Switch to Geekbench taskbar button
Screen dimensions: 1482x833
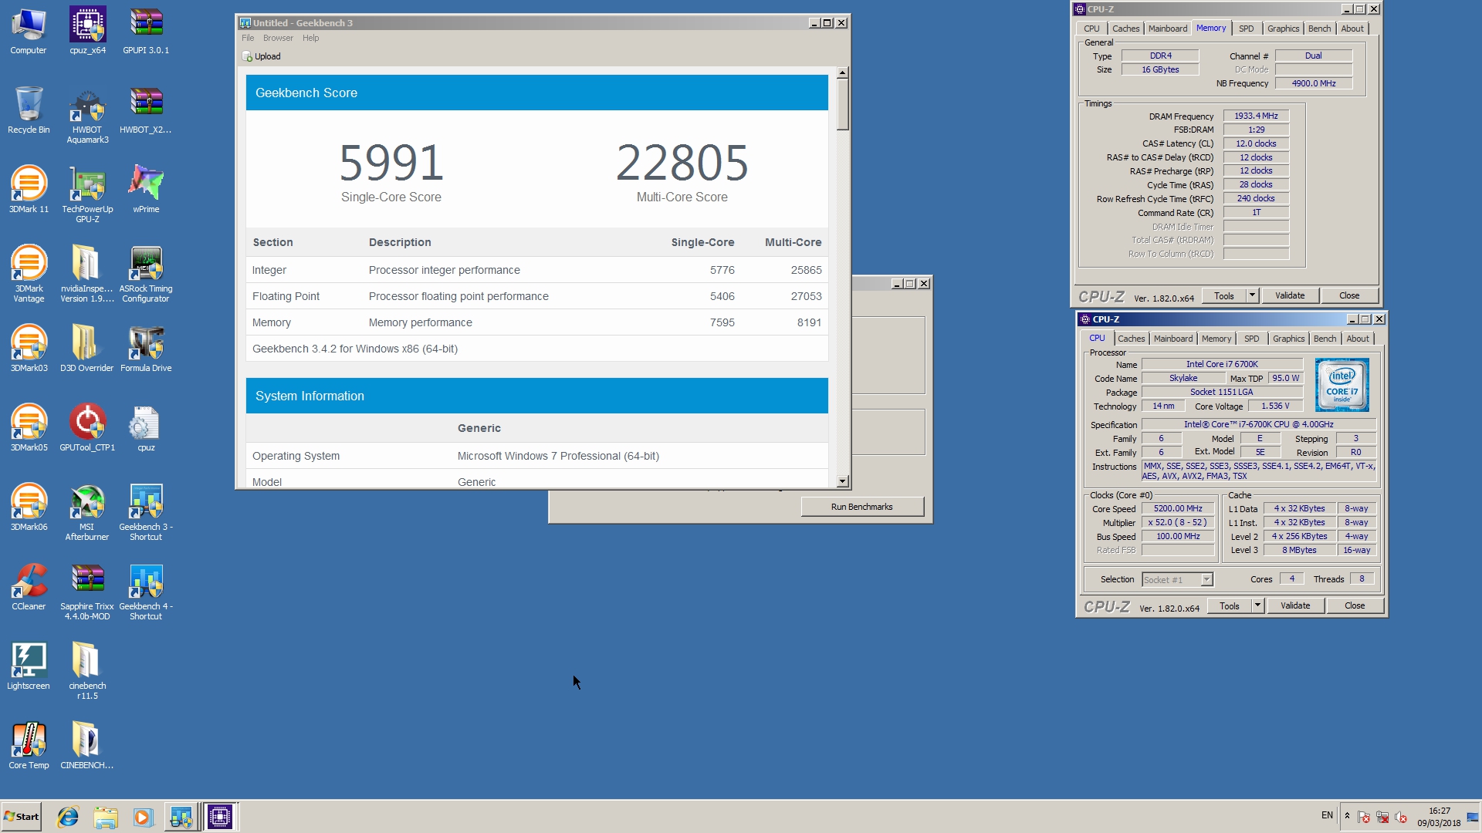pyautogui.click(x=181, y=817)
